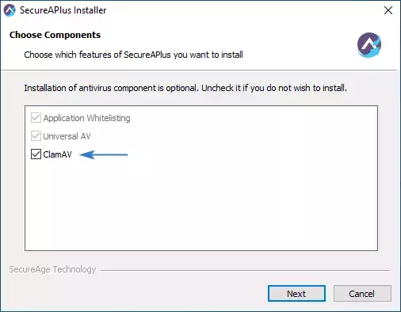This screenshot has height=312, width=401.
Task: Uncheck the ClamAV checkbox
Action: (x=36, y=154)
